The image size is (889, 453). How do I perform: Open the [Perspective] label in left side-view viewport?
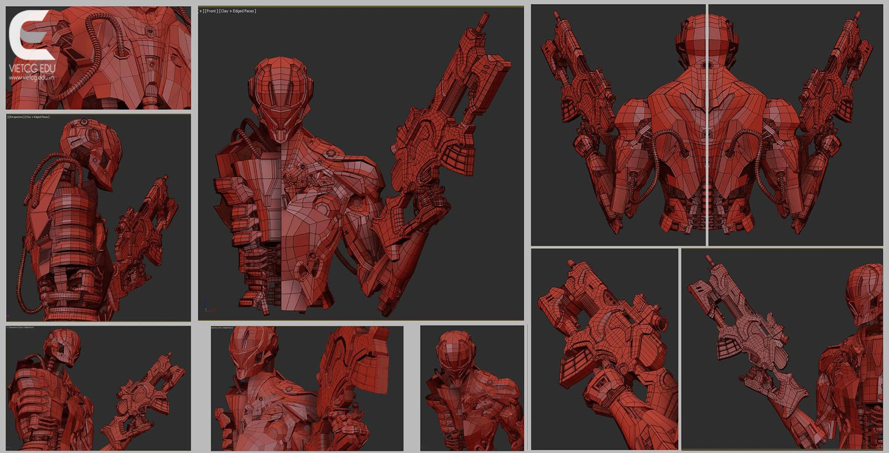16,117
